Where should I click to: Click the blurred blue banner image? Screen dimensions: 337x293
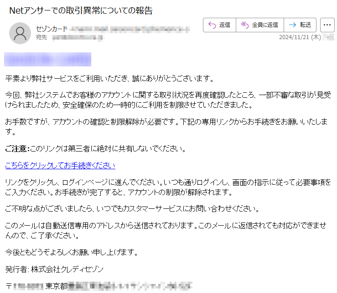(x=47, y=59)
